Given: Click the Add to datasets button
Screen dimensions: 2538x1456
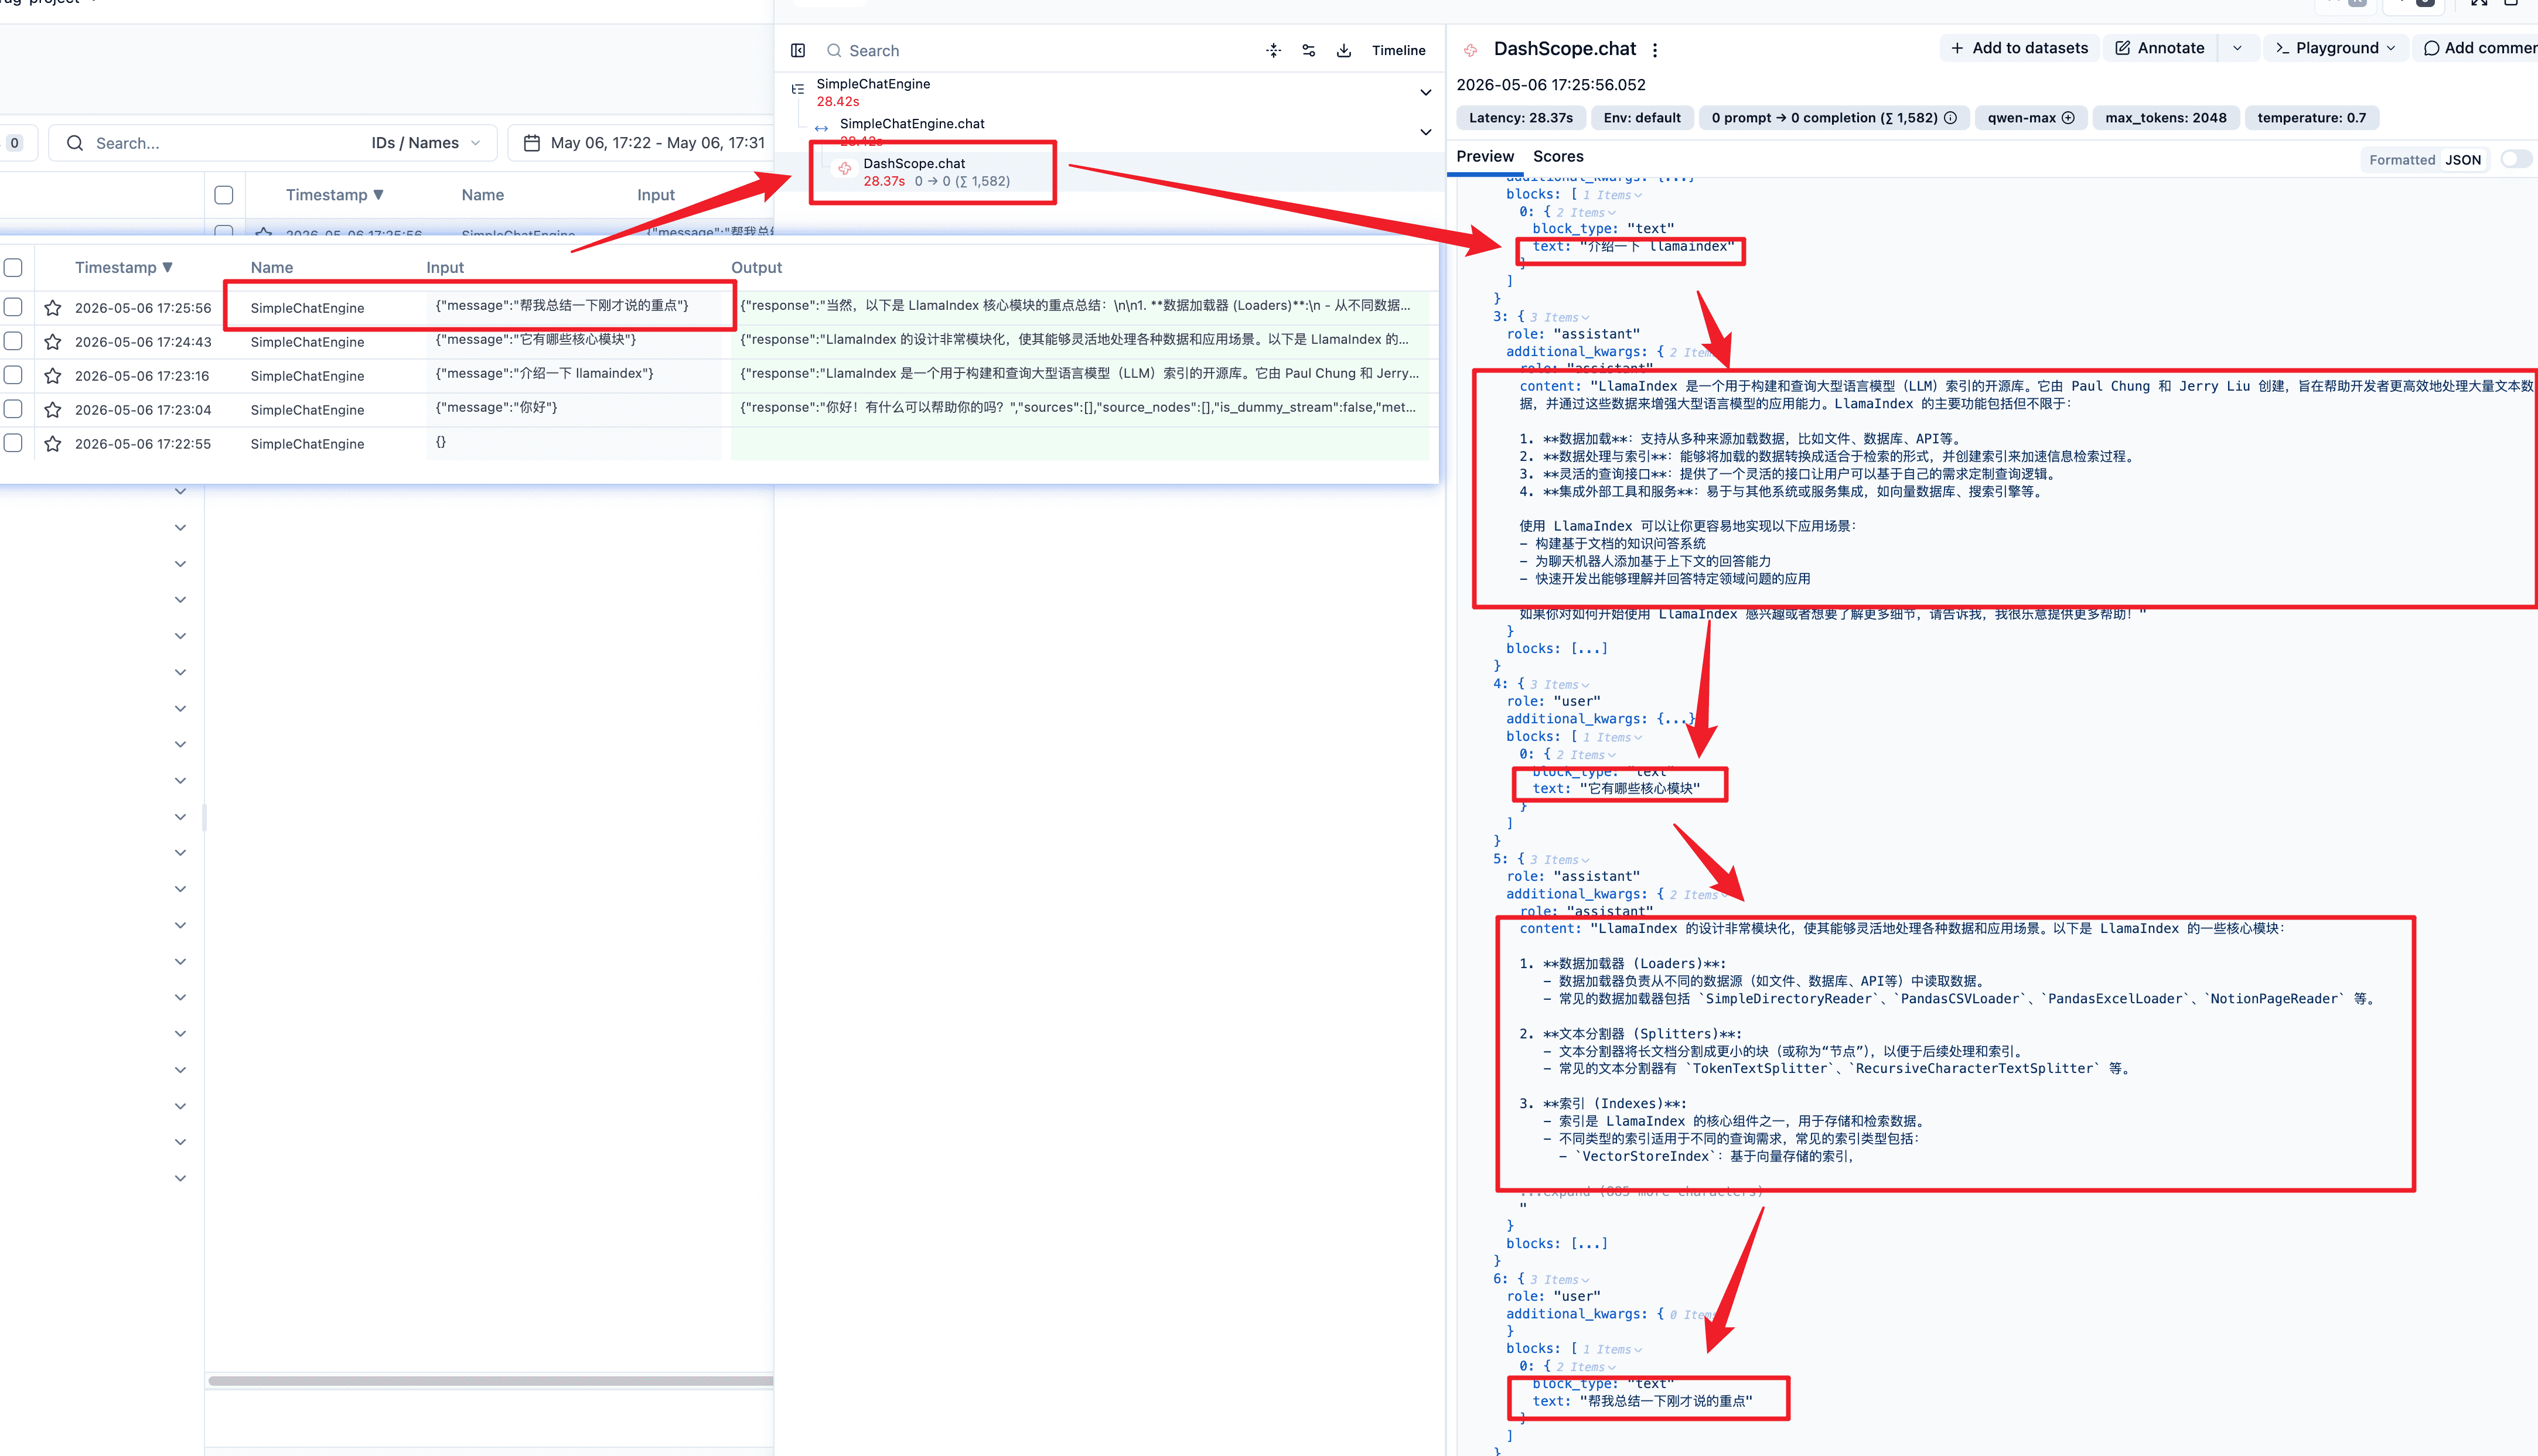Looking at the screenshot, I should coord(2019,48).
